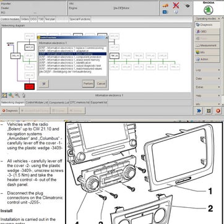Click the red control module in the diagram
This screenshot has width=224, height=224.
tap(30, 87)
